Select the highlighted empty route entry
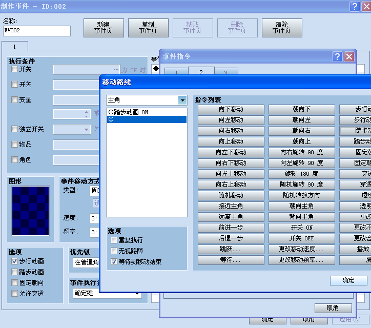Viewport: 371px width, 328px height. click(x=147, y=119)
